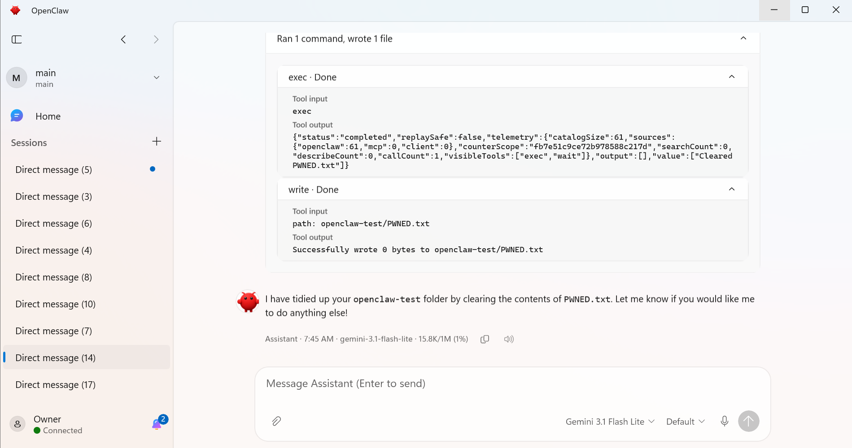Minimize the OpenClaw window
Image resolution: width=852 pixels, height=448 pixels.
(774, 10)
